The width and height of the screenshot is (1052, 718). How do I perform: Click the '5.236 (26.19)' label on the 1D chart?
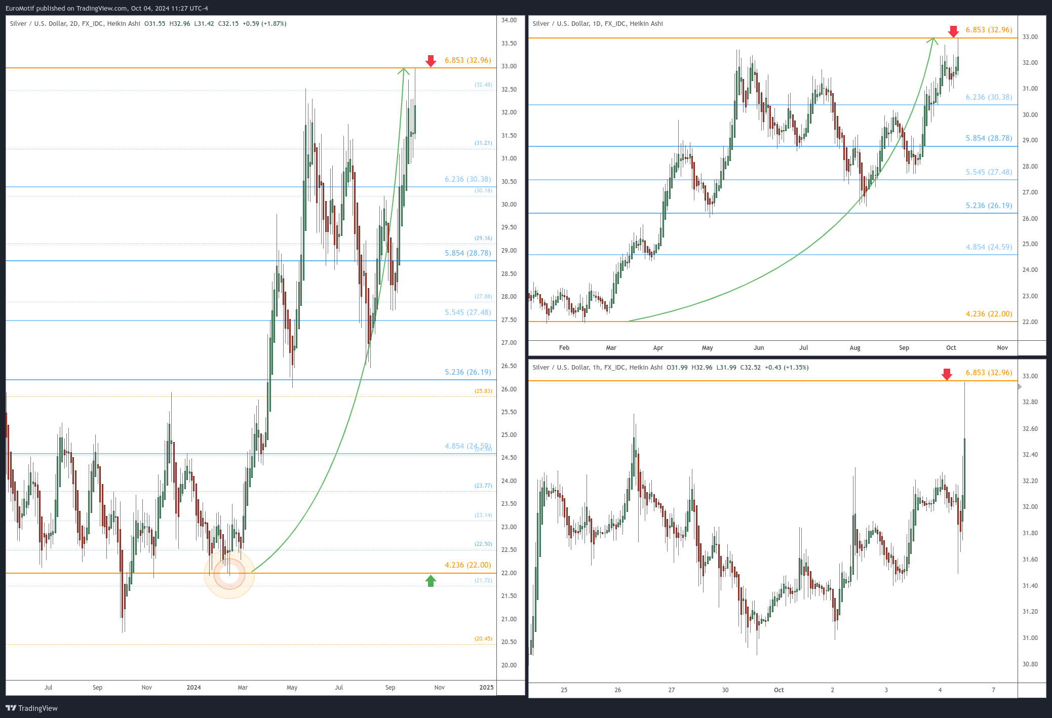[989, 206]
